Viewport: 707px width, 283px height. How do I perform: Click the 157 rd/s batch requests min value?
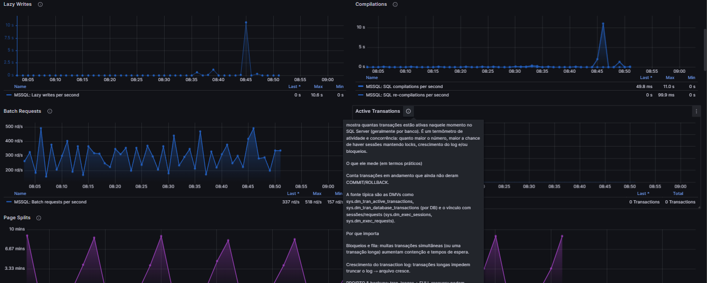(336, 202)
